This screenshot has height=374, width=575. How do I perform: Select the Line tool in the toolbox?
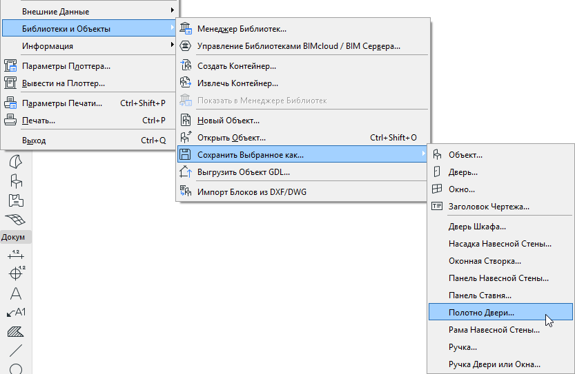coord(16,351)
